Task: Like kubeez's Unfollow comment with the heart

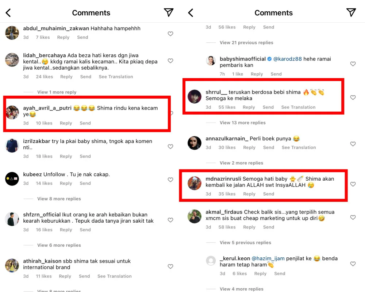Action: (x=170, y=180)
